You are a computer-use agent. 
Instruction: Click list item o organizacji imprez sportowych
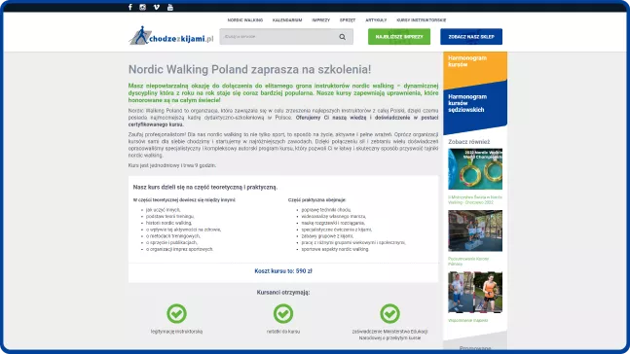(179, 249)
